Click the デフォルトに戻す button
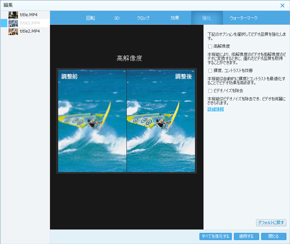Viewport: 290px width, 244px height. 271,223
